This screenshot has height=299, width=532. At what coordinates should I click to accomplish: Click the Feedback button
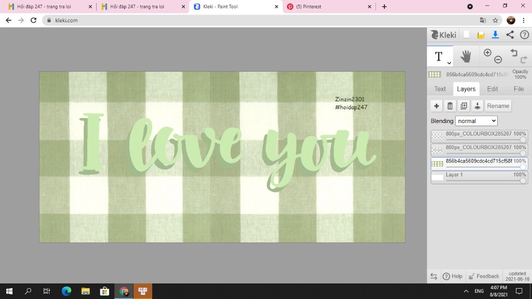point(484,276)
